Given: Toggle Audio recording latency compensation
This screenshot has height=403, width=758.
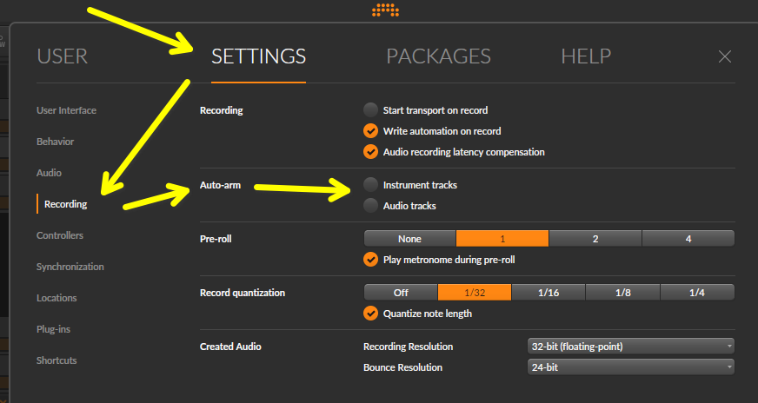Looking at the screenshot, I should [370, 152].
